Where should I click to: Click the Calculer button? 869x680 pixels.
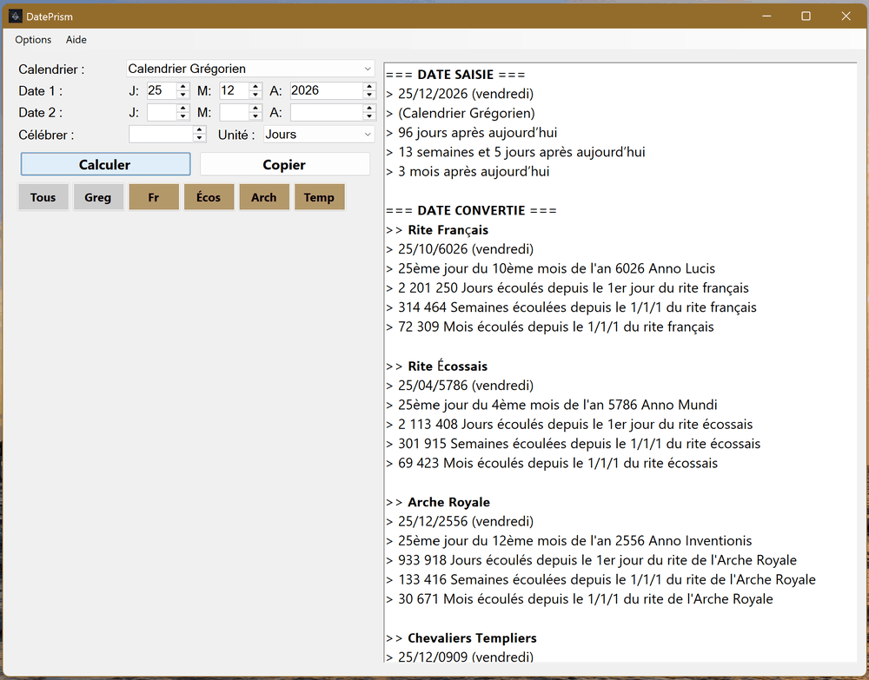(105, 164)
